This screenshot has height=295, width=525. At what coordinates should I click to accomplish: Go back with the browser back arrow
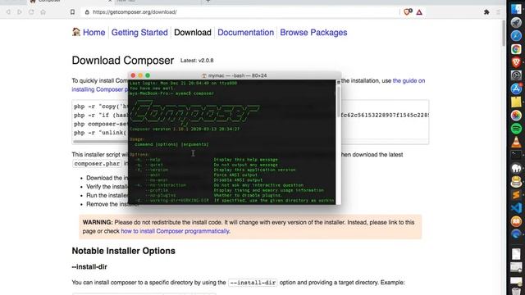tap(8, 12)
